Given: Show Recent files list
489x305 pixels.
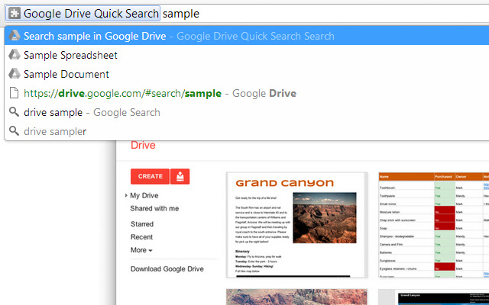Looking at the screenshot, I should click(x=141, y=237).
